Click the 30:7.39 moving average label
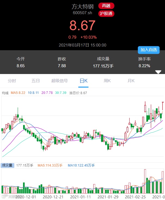 tap(61, 93)
